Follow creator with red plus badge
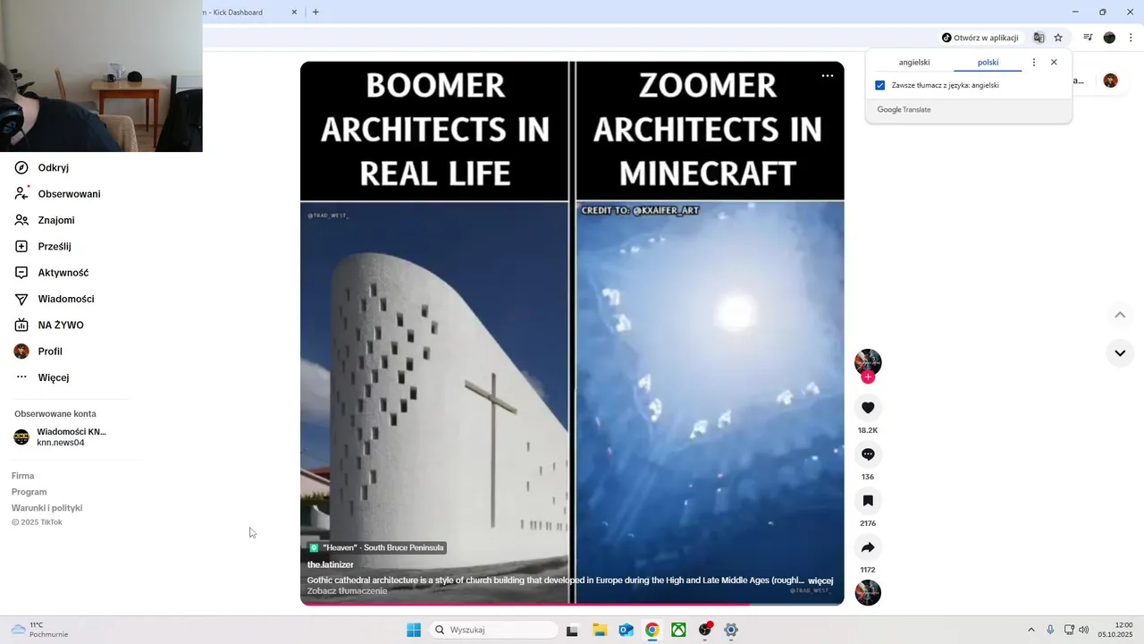The image size is (1144, 644). [x=868, y=377]
